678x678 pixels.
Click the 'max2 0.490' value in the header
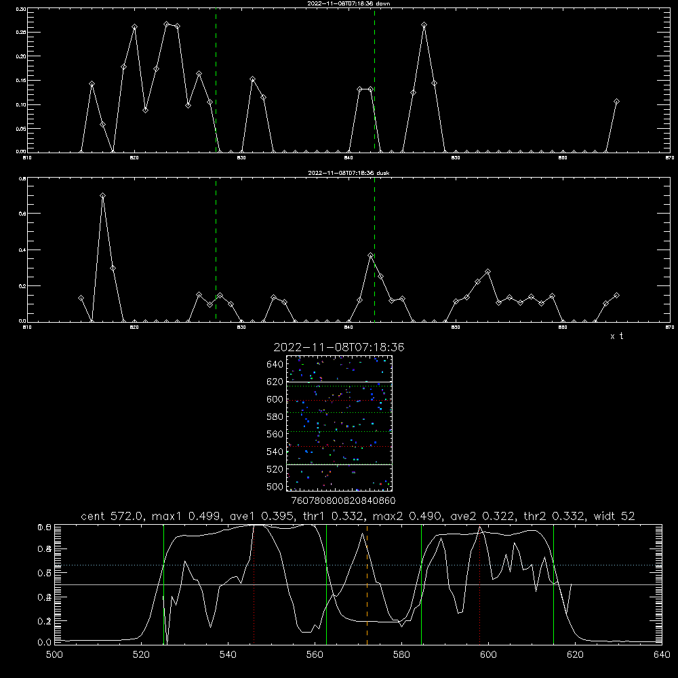[x=407, y=516]
